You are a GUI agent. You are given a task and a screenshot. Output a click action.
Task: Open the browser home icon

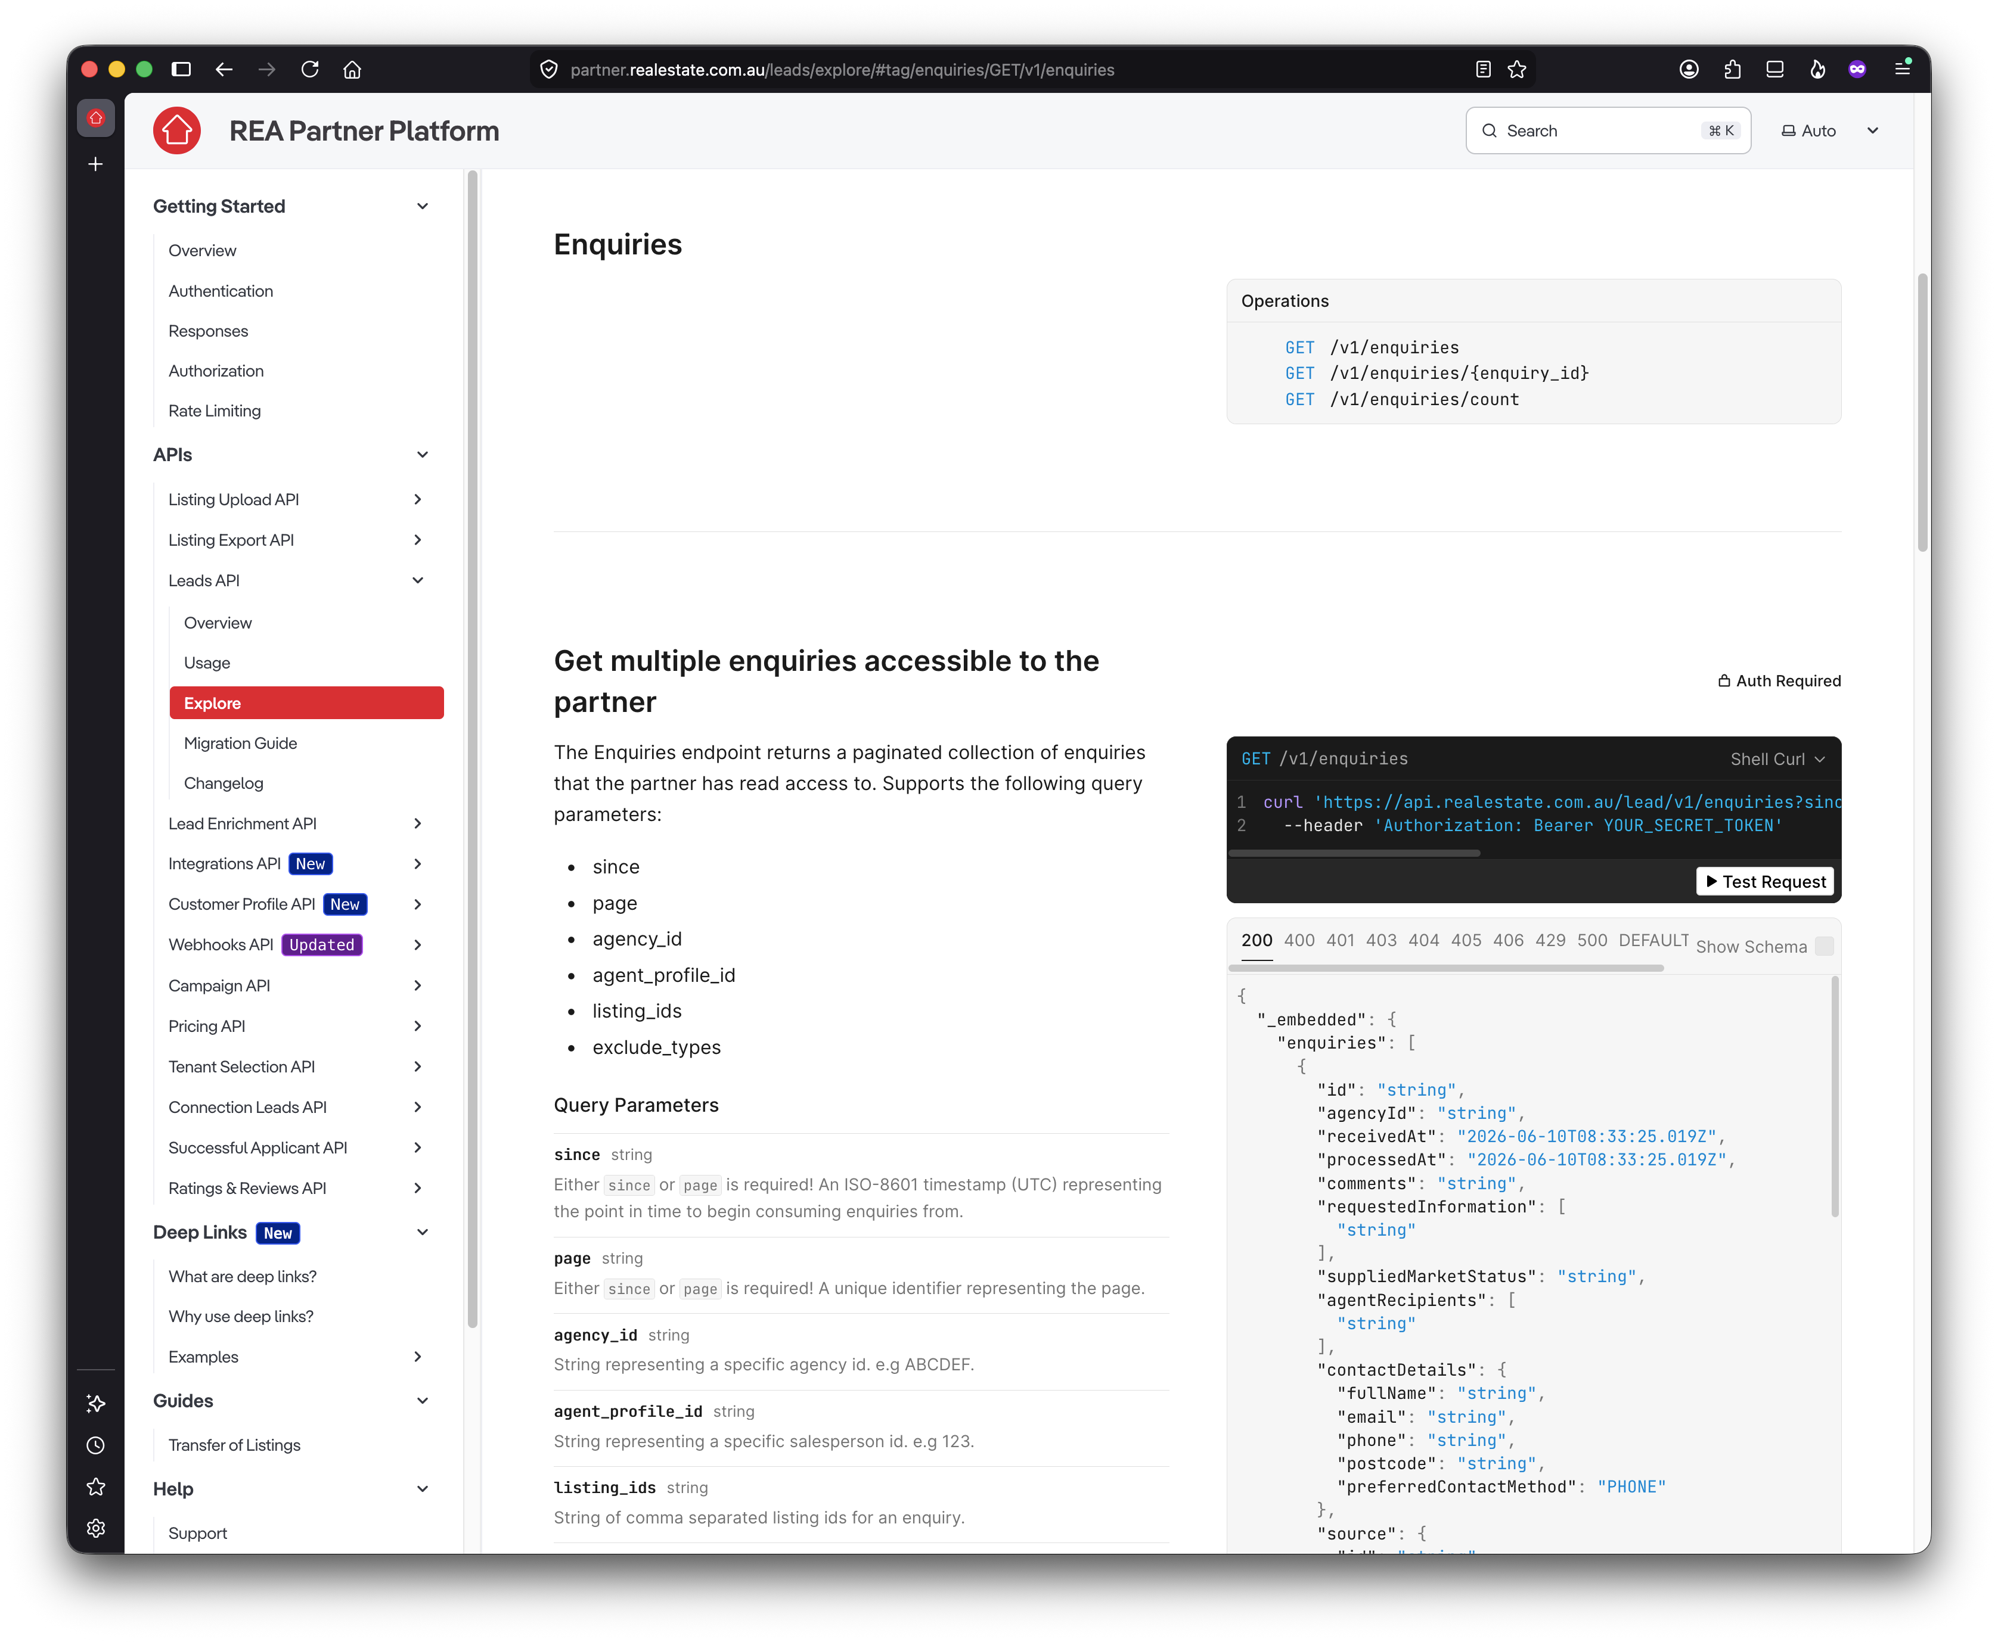tap(352, 69)
